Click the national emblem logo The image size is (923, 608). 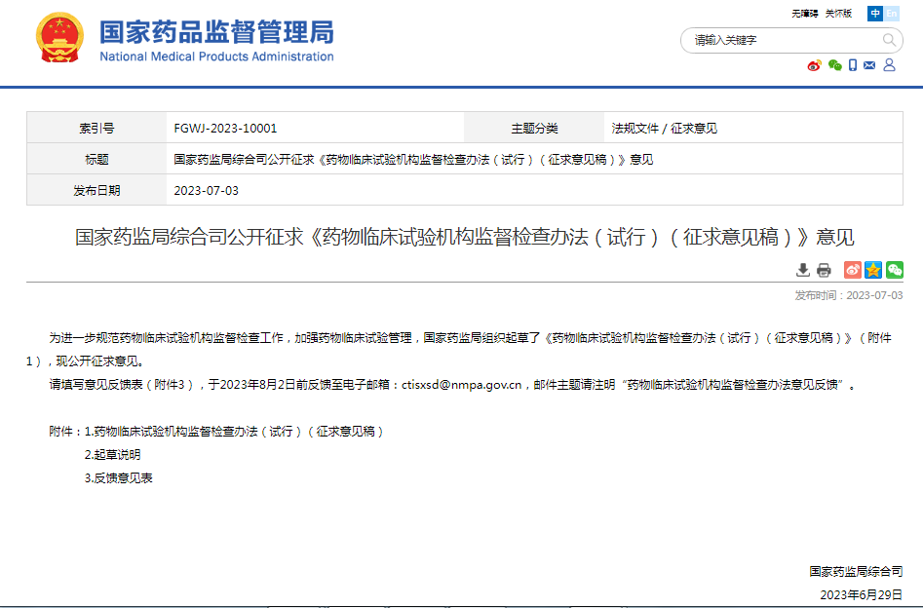click(x=59, y=38)
